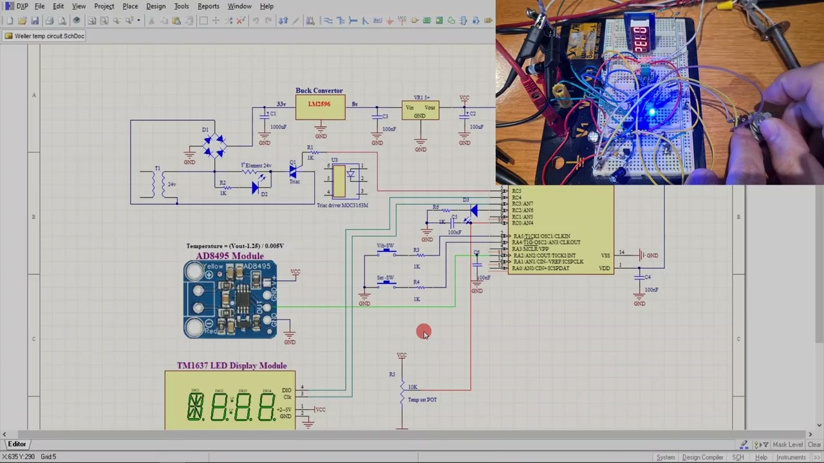Open the Place menu
The width and height of the screenshot is (824, 463).
tap(130, 6)
